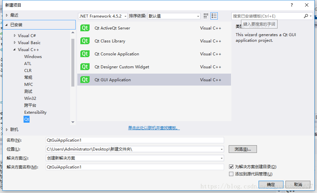
Task: Switch to medium icons list view
Action: point(214,16)
